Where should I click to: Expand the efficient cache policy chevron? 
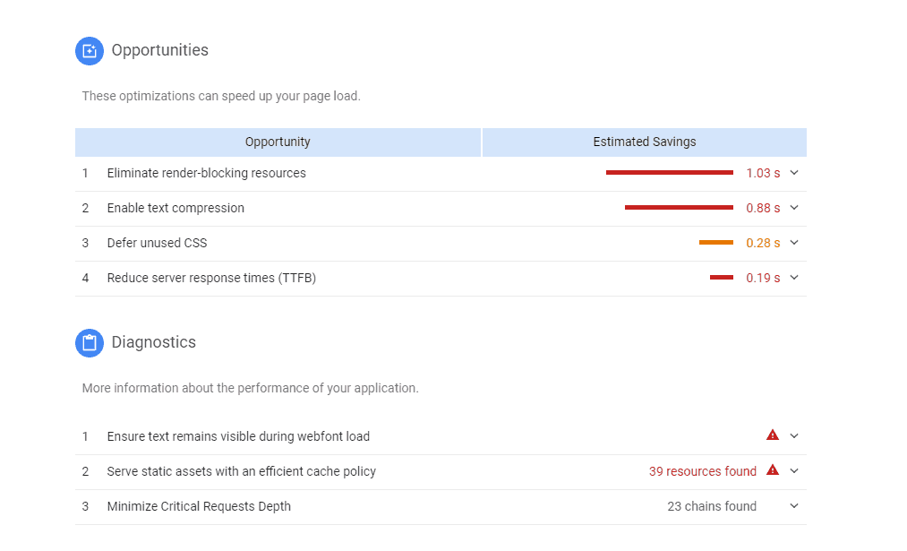coord(794,471)
